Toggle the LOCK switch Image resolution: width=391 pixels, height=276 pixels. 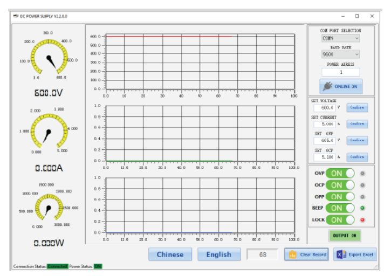(x=340, y=220)
